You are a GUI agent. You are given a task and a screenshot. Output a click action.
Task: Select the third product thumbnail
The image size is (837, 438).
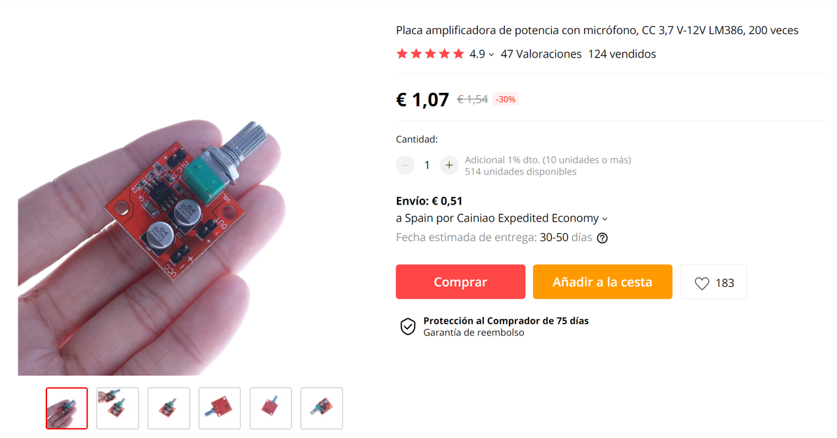click(x=169, y=409)
